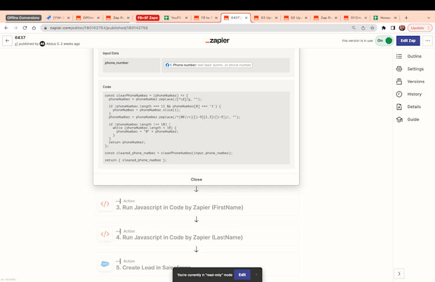435x282 pixels.
Task: Open the three-dot more options menu in Zapier
Action: (x=428, y=41)
